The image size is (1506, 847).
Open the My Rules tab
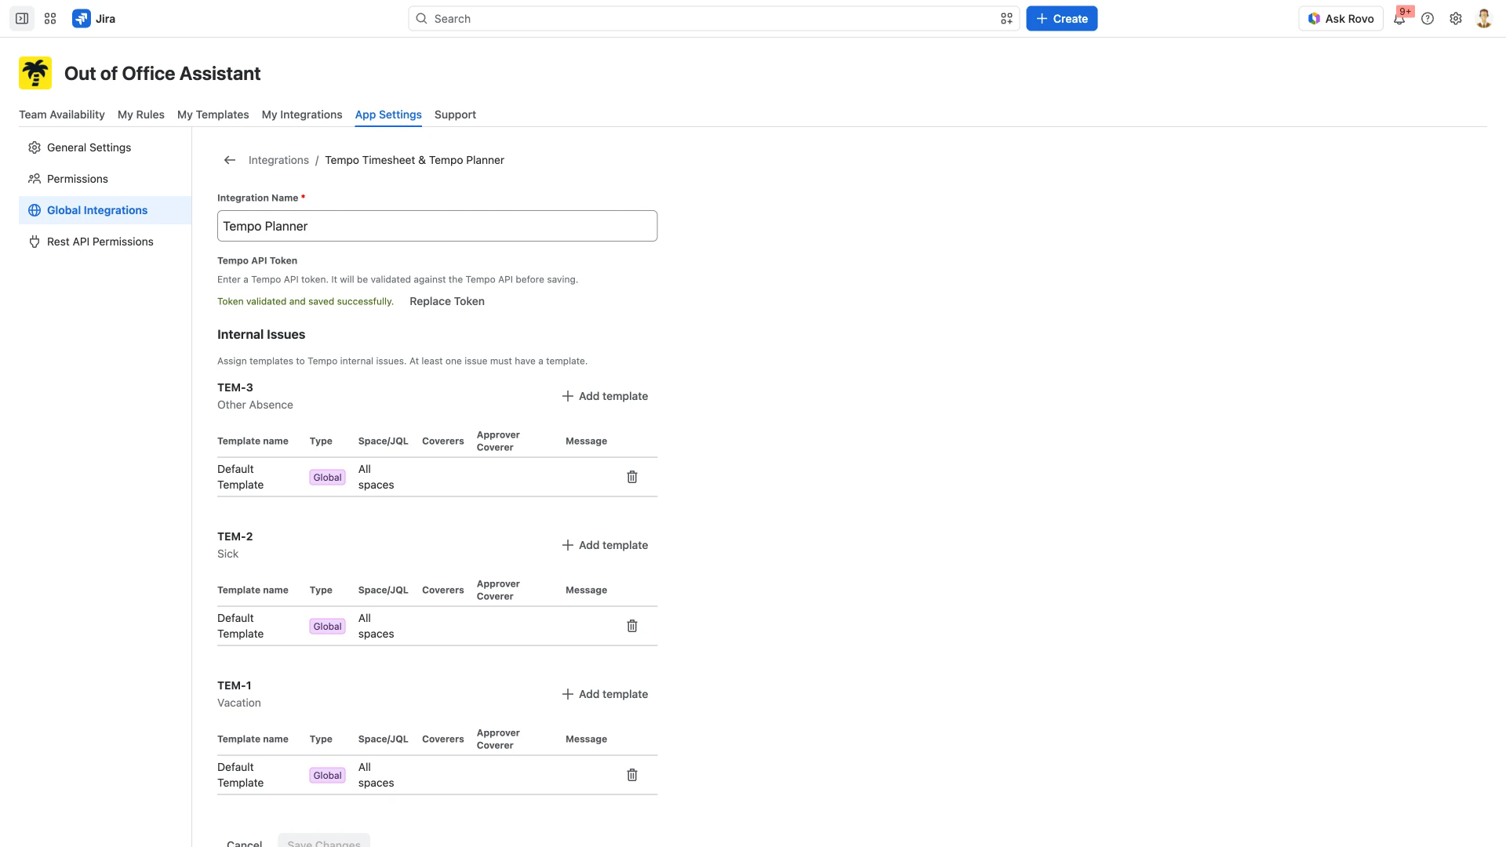(141, 115)
